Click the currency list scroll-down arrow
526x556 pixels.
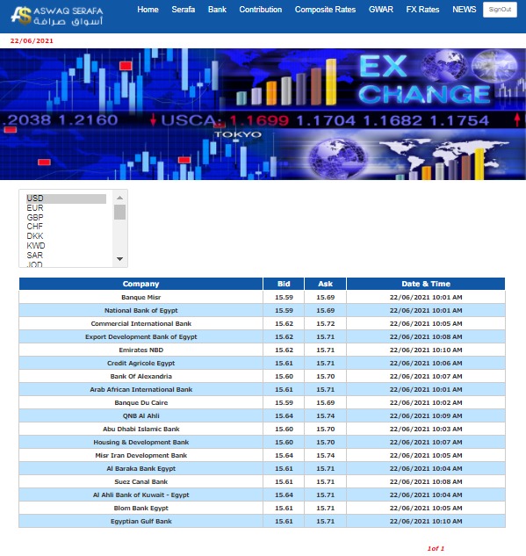[x=119, y=259]
